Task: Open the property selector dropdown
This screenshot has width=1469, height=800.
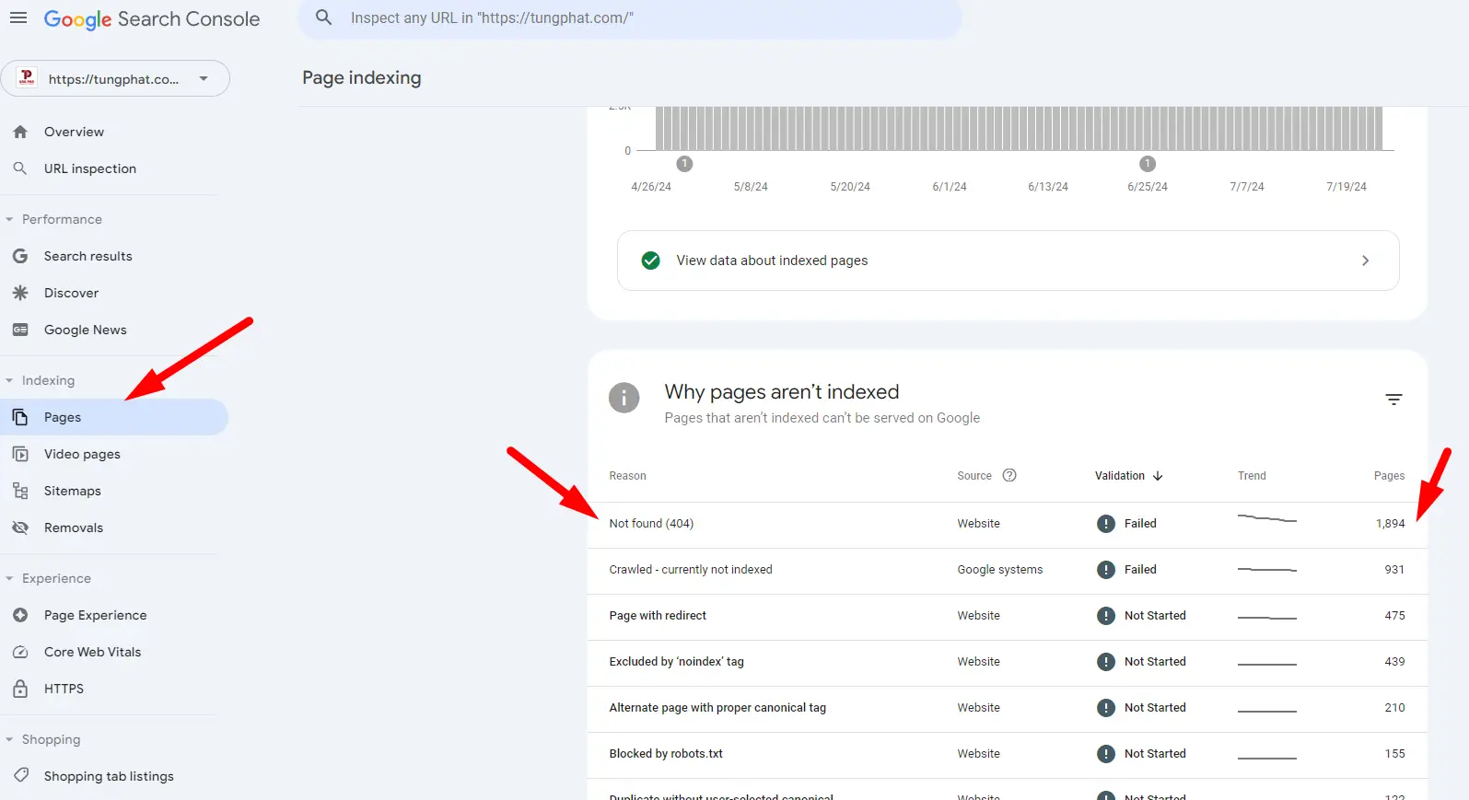Action: (115, 78)
